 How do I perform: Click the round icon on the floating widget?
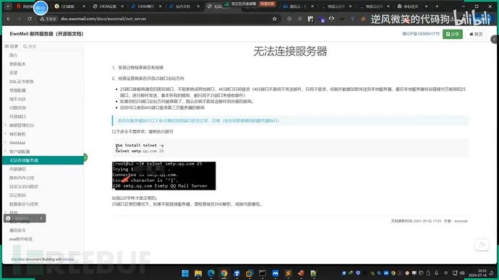tap(8, 219)
